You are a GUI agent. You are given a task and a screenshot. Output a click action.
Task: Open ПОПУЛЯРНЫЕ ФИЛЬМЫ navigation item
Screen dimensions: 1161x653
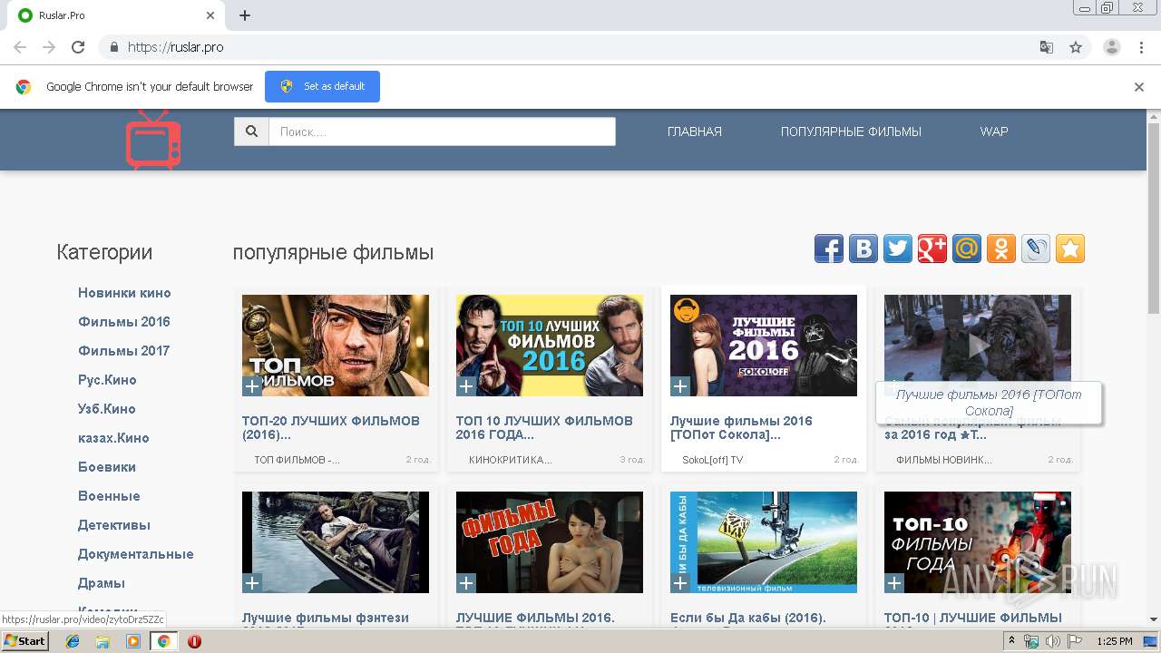851,132
